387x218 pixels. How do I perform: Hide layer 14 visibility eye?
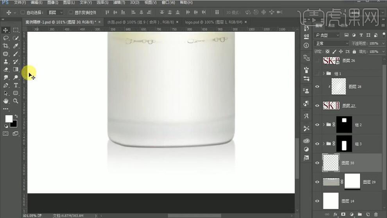point(317,201)
